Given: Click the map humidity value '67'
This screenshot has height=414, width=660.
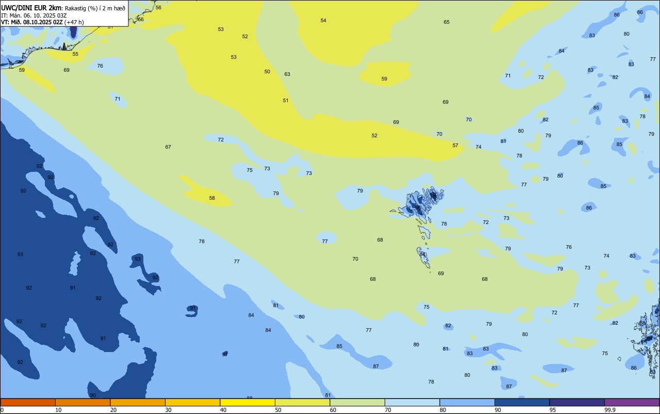Looking at the screenshot, I should click(168, 147).
